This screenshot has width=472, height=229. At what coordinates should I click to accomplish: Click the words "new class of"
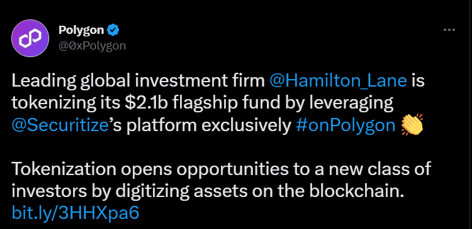point(380,169)
